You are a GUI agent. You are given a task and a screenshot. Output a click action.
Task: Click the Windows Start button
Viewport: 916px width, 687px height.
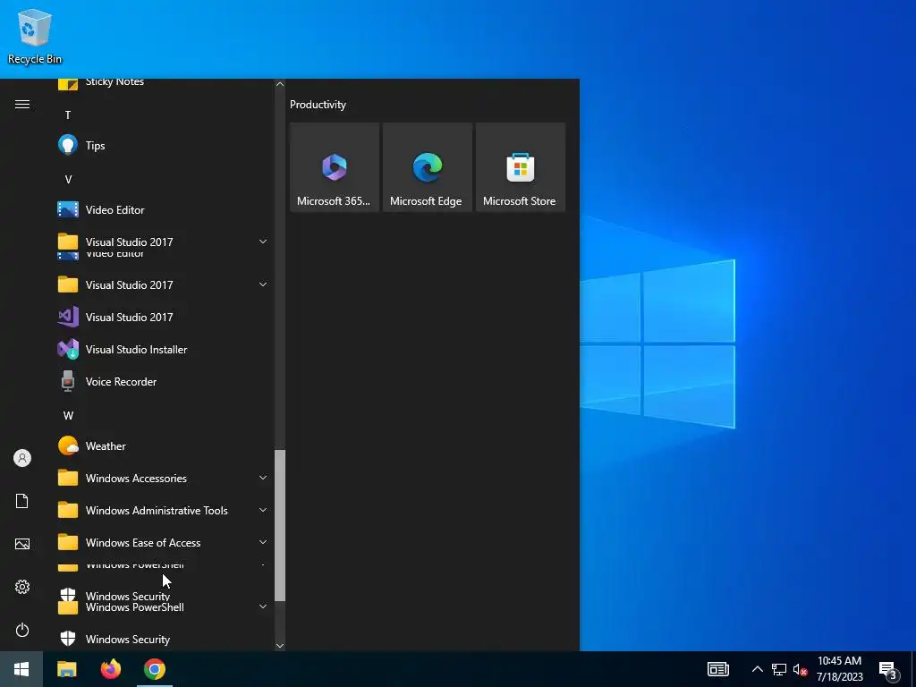pos(21,669)
